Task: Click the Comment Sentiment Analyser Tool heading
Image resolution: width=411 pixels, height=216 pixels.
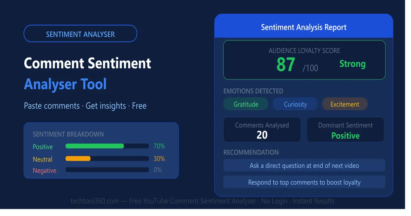Action: (87, 73)
